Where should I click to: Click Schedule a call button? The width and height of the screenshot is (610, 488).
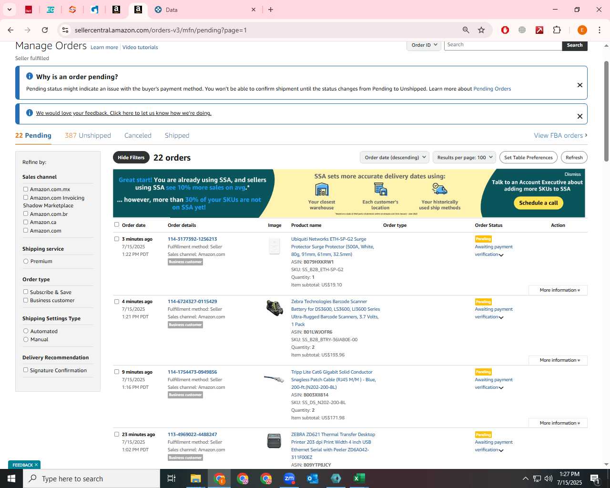pos(539,203)
